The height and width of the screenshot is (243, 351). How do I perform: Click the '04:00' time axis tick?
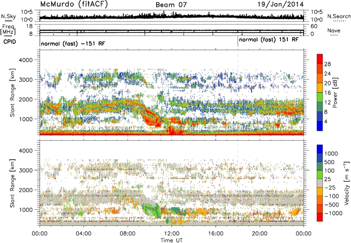[x=84, y=234]
